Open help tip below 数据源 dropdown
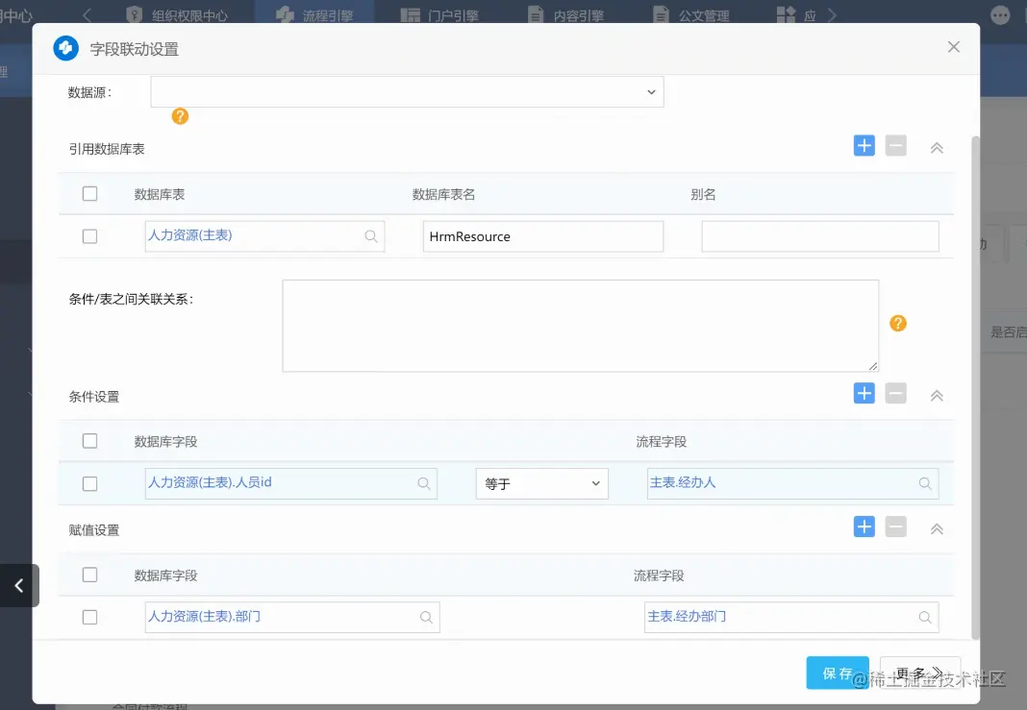 (x=180, y=116)
